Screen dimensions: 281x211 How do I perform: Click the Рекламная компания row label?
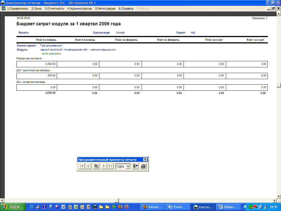coord(29,59)
